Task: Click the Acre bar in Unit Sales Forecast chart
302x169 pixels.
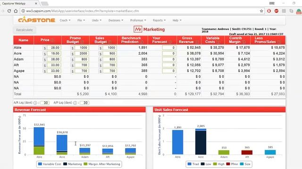Action: click(x=201, y=141)
